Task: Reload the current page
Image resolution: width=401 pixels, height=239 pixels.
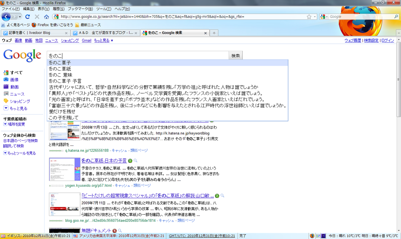Action: [x=28, y=17]
